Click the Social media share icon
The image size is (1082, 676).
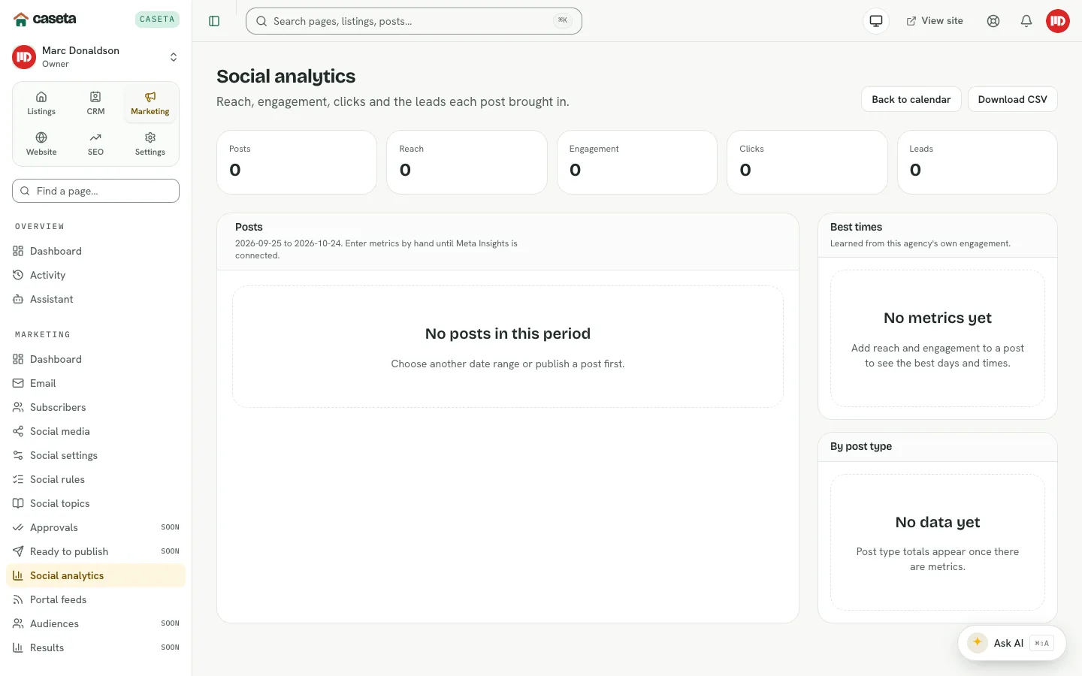point(18,431)
